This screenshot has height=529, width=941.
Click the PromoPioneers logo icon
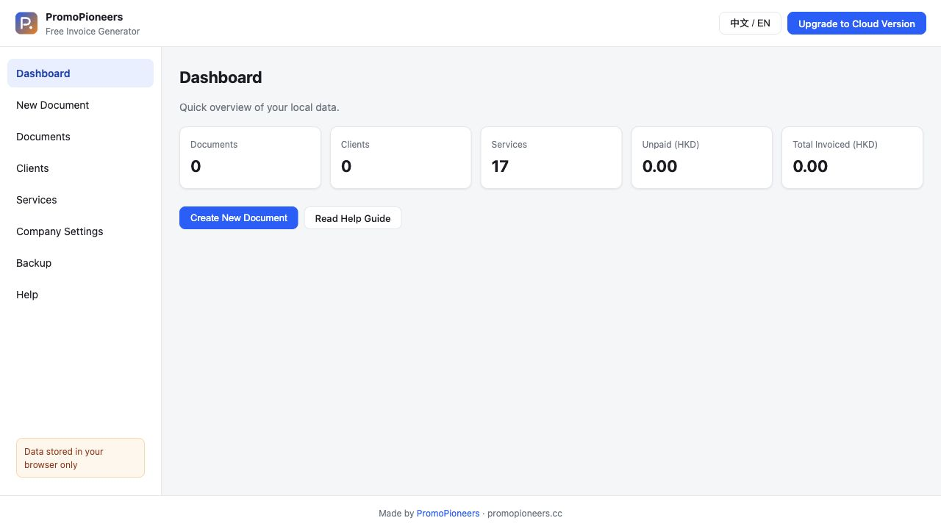pyautogui.click(x=26, y=24)
